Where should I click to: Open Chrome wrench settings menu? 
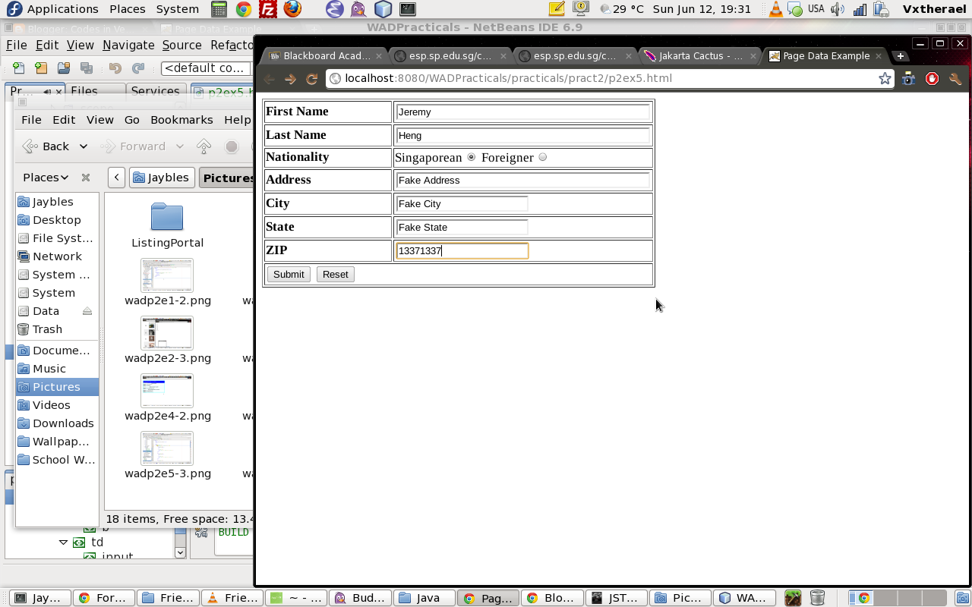(955, 79)
